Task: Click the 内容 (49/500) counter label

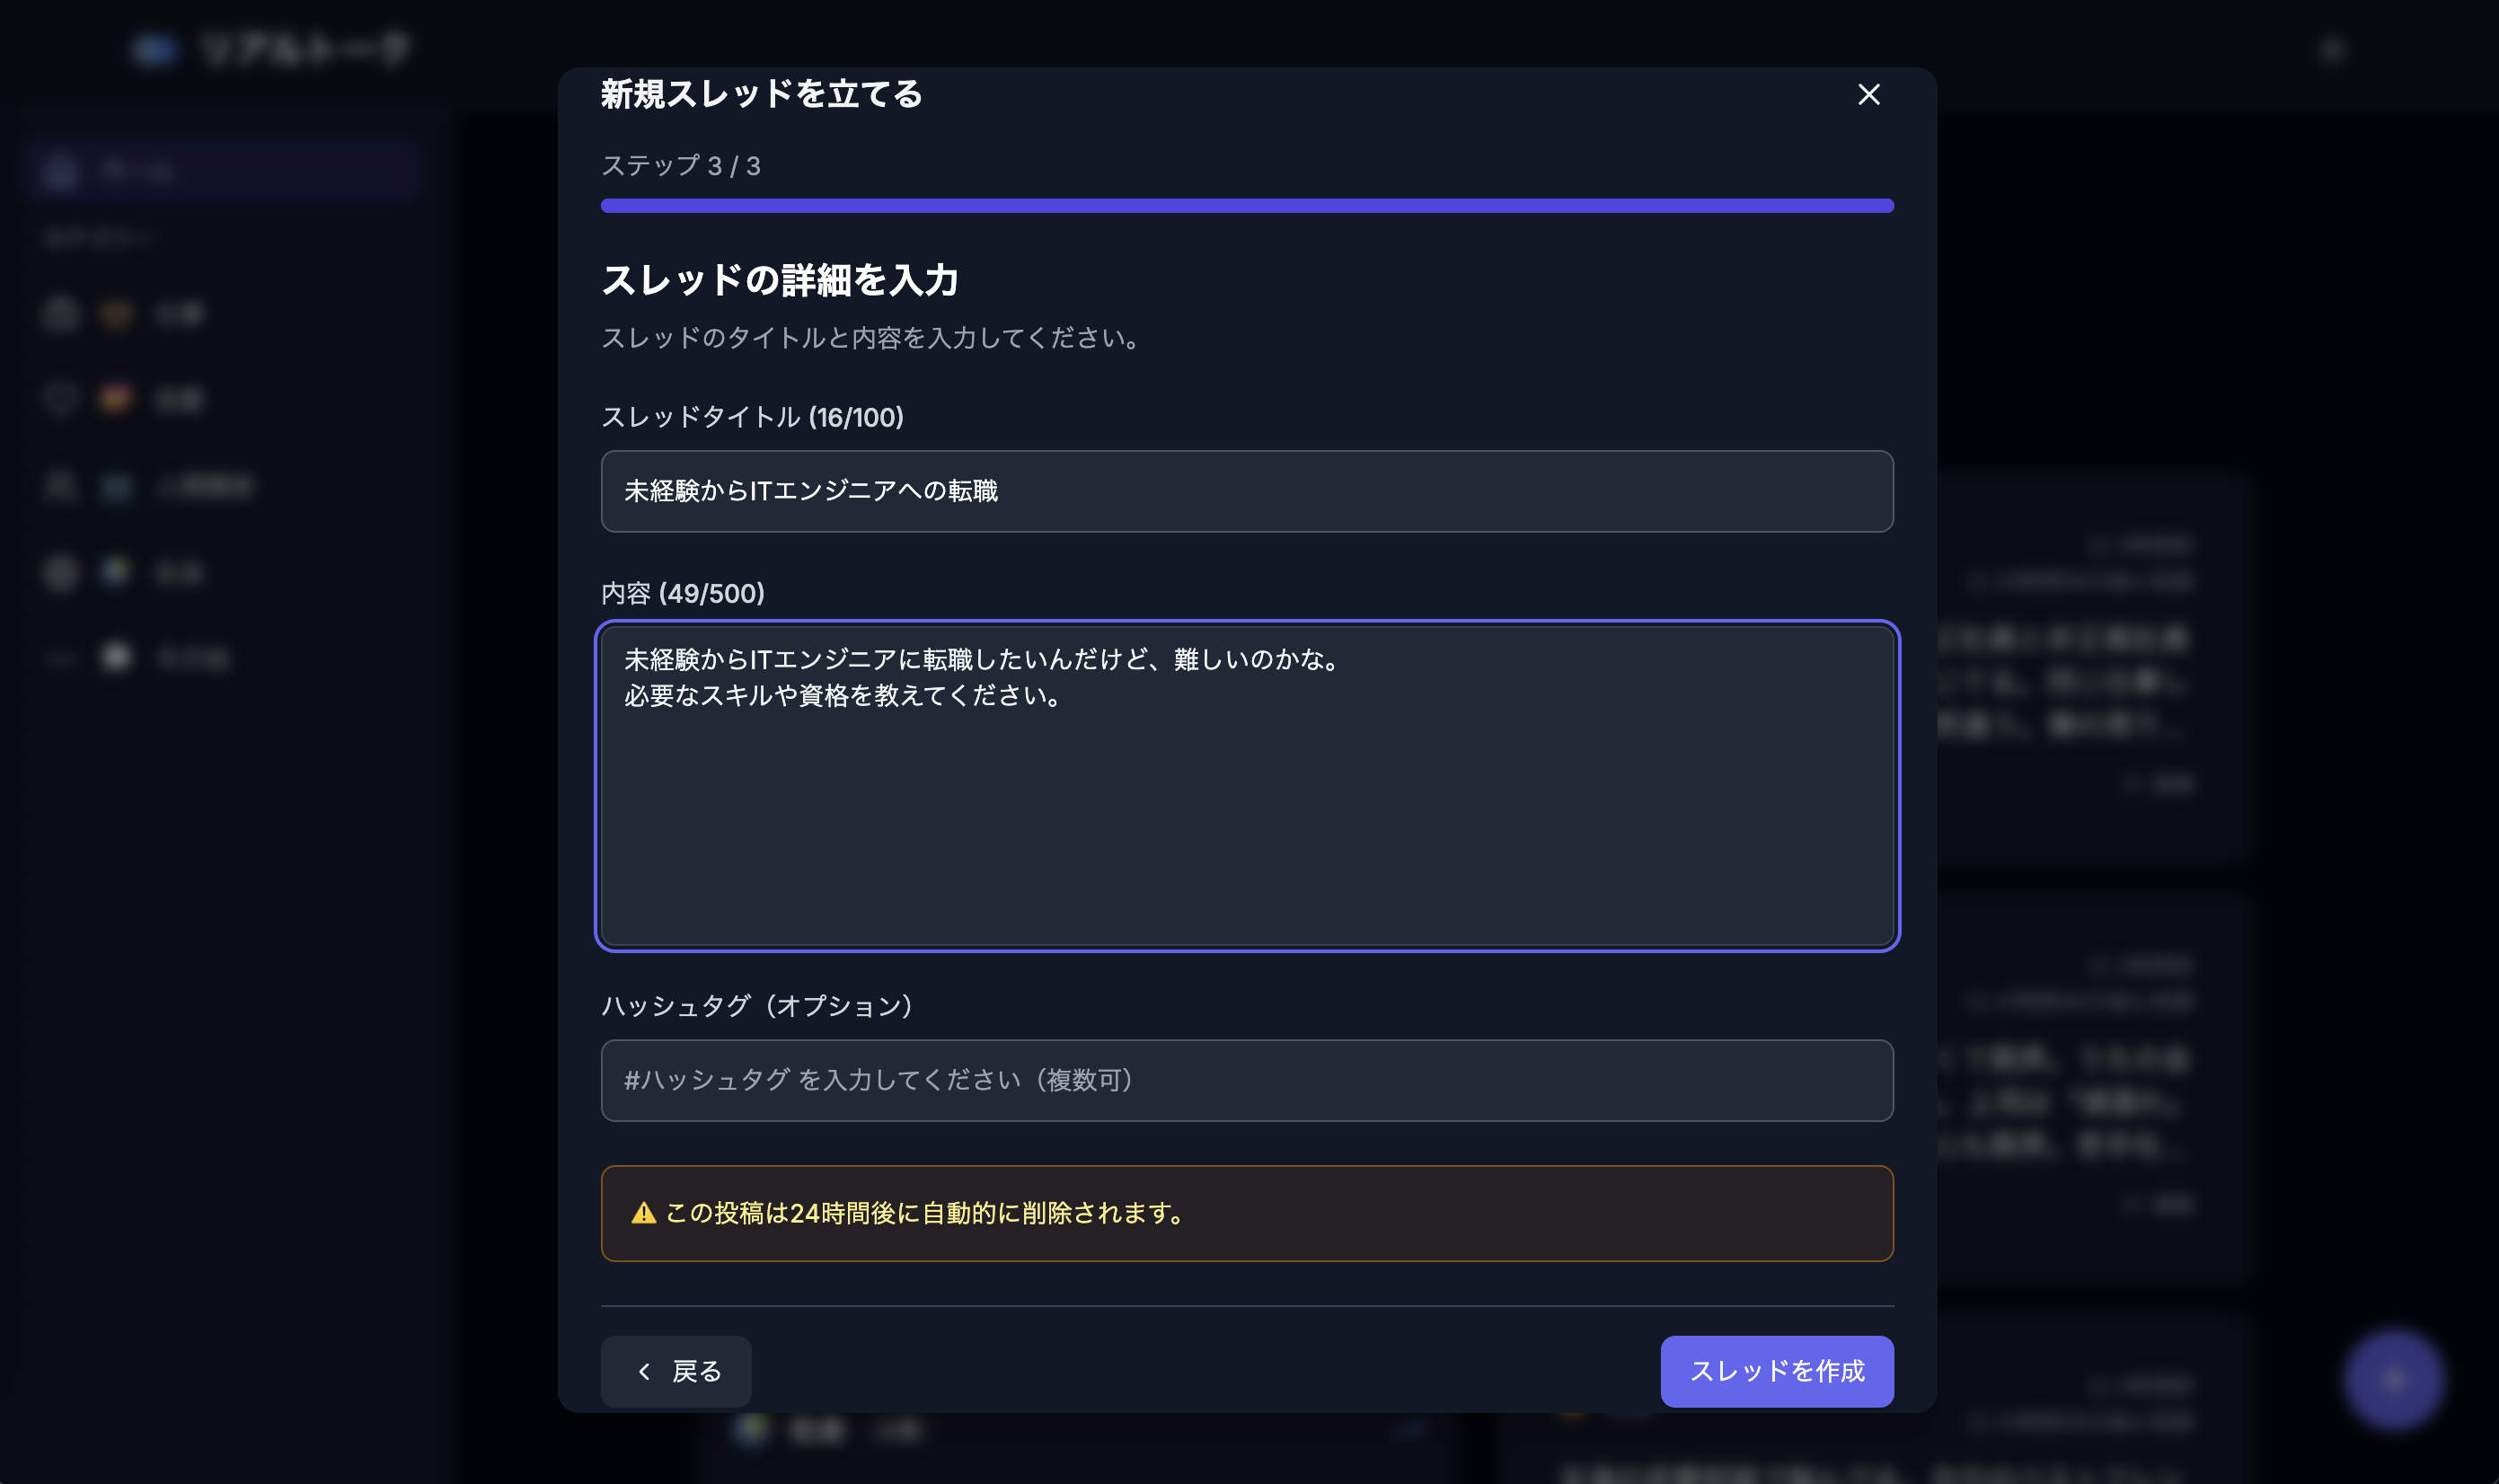Action: pyautogui.click(x=683, y=593)
